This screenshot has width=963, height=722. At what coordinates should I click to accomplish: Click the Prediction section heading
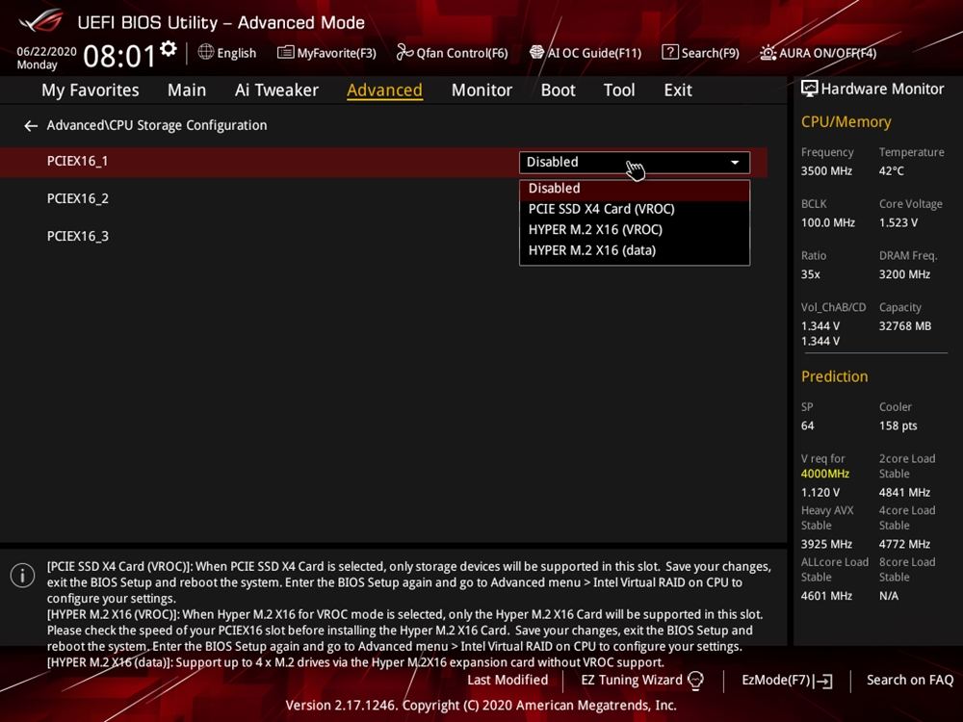click(x=834, y=376)
